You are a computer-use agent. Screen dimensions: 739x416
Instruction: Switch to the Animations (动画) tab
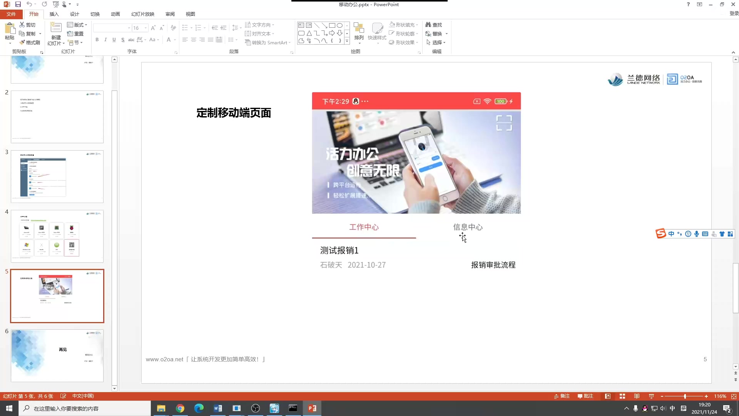[115, 14]
